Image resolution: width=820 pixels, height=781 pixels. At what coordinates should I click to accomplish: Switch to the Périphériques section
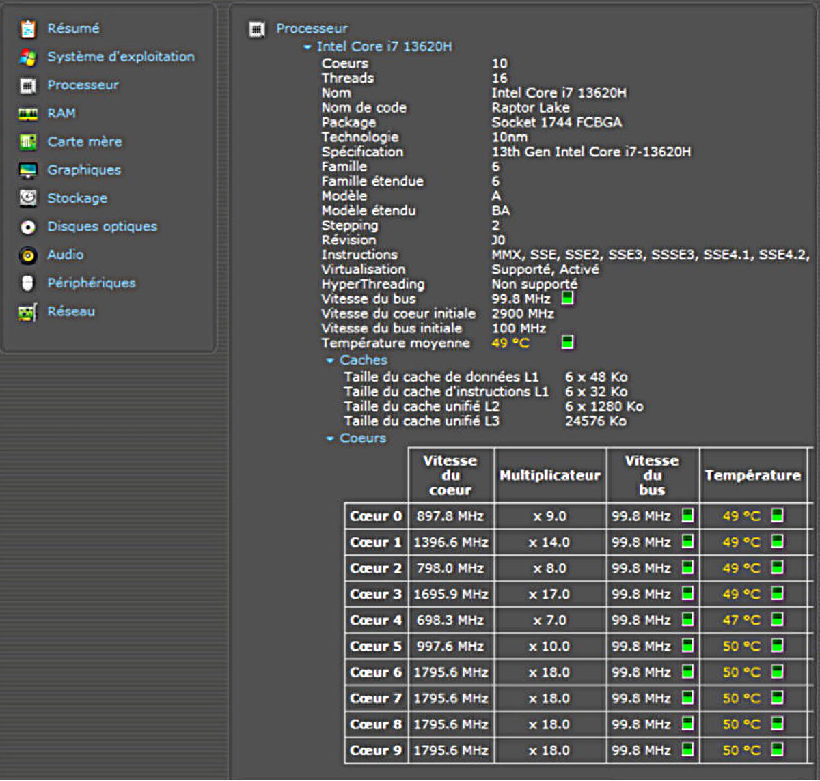click(x=91, y=283)
